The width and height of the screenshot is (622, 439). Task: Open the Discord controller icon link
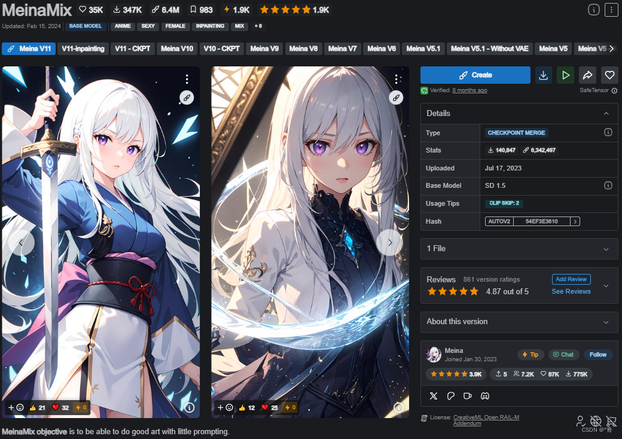[485, 396]
